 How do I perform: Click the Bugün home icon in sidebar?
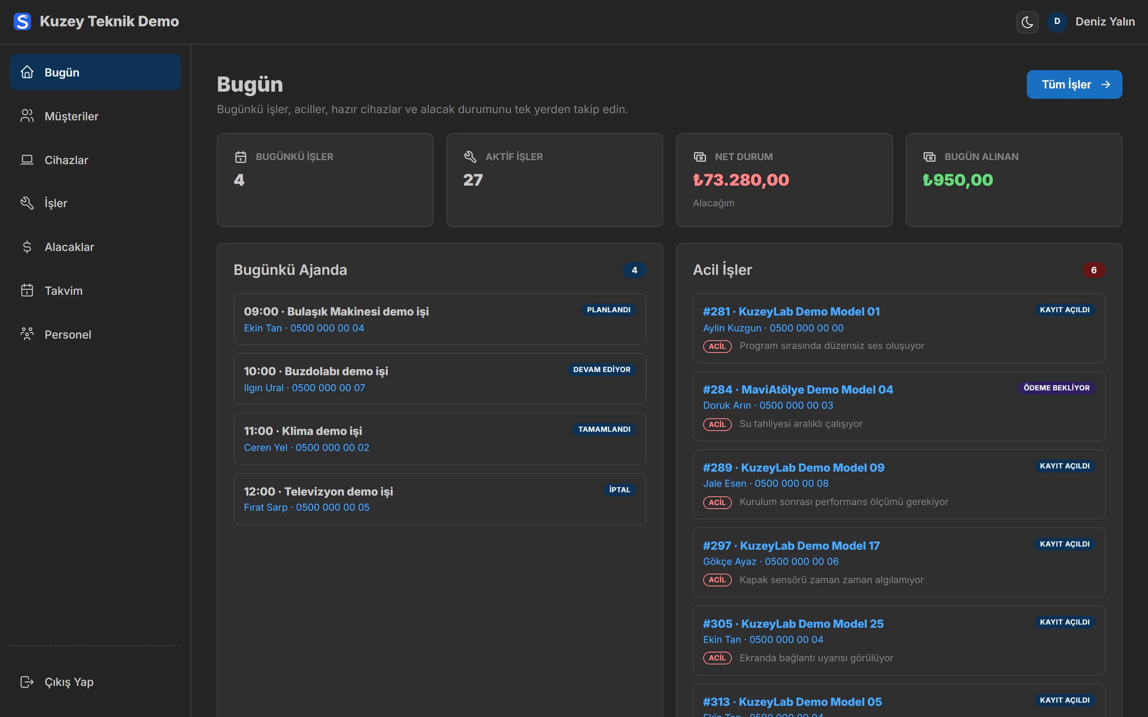pyautogui.click(x=27, y=72)
